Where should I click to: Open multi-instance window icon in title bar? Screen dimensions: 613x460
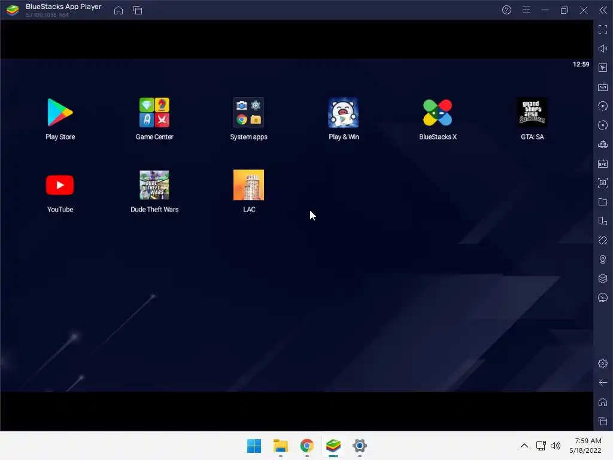[x=138, y=10]
